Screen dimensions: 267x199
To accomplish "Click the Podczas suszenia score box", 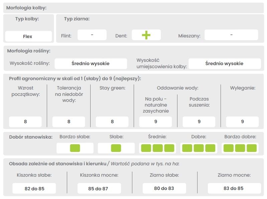I will tap(199, 122).
